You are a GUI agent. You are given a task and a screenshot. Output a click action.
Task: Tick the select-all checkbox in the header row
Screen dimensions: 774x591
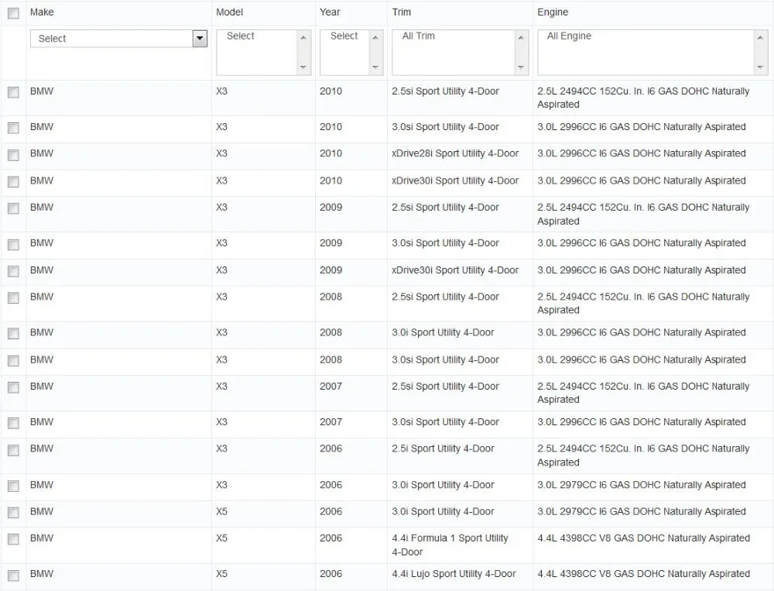pos(13,13)
